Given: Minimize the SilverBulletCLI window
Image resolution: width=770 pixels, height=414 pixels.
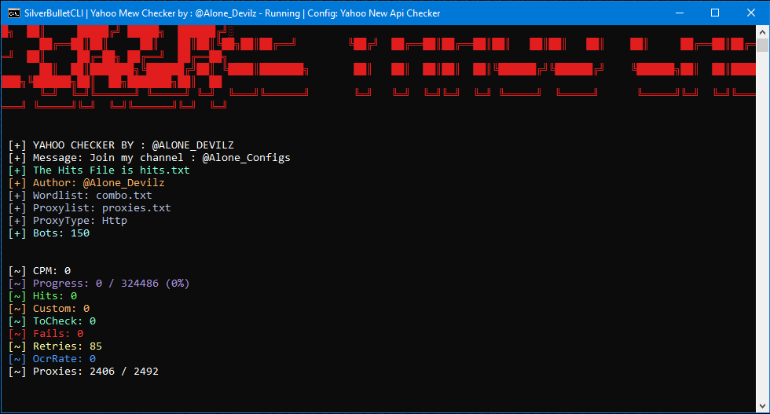Looking at the screenshot, I should (x=680, y=13).
